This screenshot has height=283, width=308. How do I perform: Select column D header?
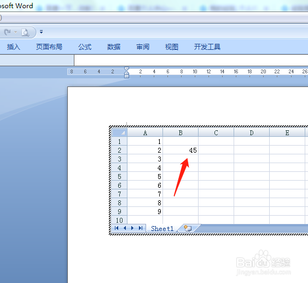252,132
